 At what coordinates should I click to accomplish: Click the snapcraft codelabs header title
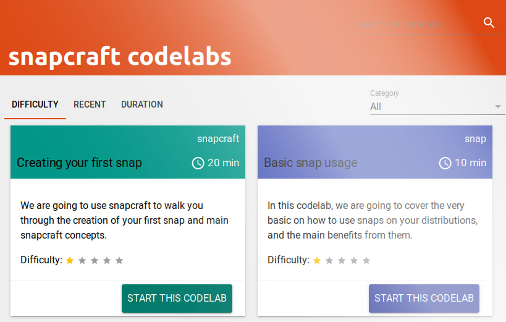[120, 56]
